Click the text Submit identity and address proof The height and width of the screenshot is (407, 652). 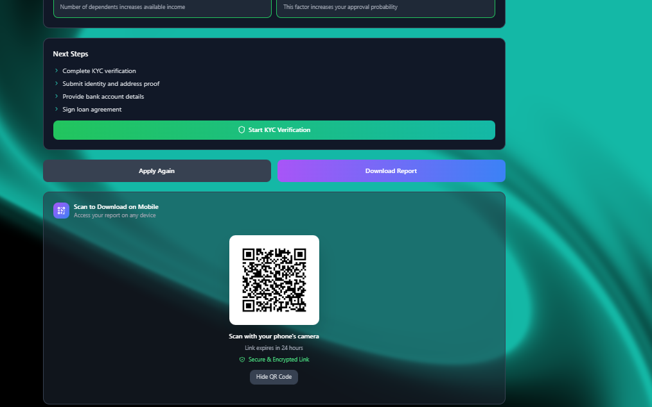tap(110, 84)
